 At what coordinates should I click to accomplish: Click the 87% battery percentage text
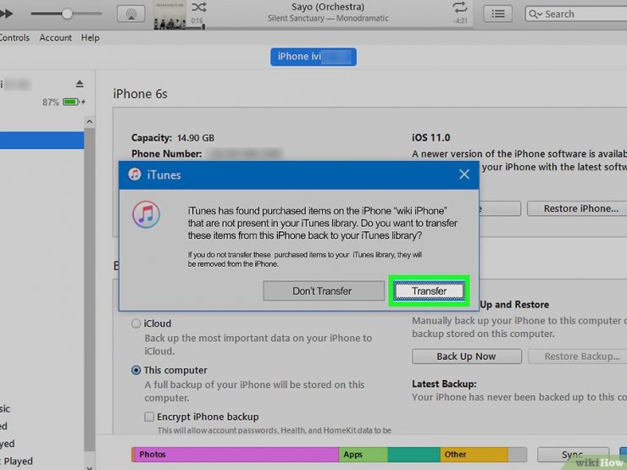coord(51,102)
